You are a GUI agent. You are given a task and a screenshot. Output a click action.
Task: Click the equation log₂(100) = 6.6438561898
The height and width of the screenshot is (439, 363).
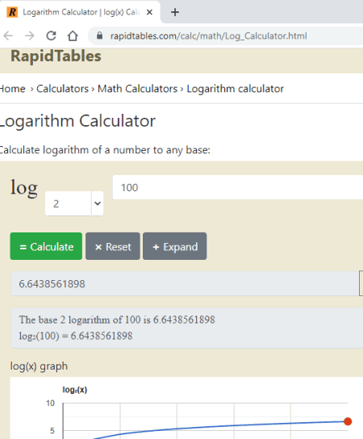pos(76,336)
